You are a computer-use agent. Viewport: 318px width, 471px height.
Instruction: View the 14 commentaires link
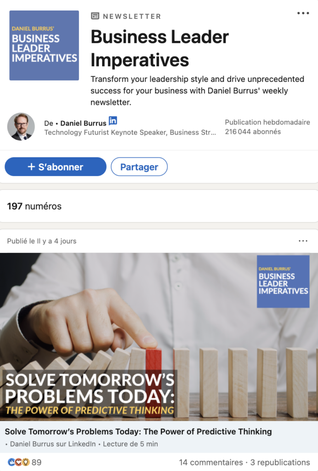[x=211, y=462]
